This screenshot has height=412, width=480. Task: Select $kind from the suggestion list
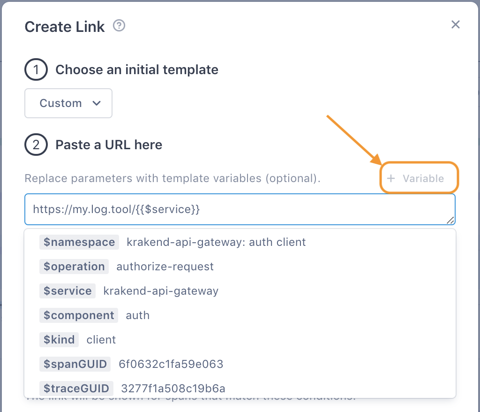[x=59, y=340]
